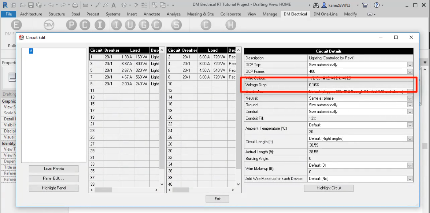The height and width of the screenshot is (213, 430).
Task: Click the 540 VA load cell
Action: pos(219,70)
